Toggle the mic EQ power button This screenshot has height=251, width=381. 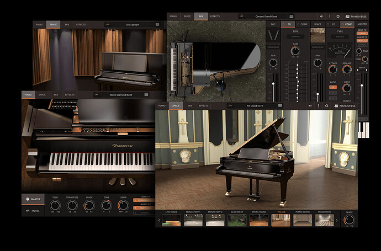click(x=284, y=24)
